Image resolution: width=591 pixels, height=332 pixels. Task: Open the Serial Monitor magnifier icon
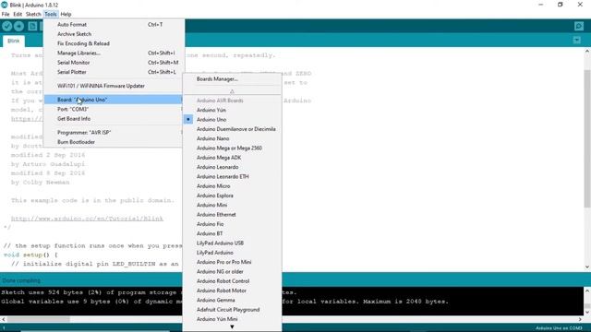(x=579, y=26)
